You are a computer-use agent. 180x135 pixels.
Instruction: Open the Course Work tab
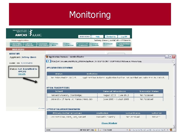[56, 44]
